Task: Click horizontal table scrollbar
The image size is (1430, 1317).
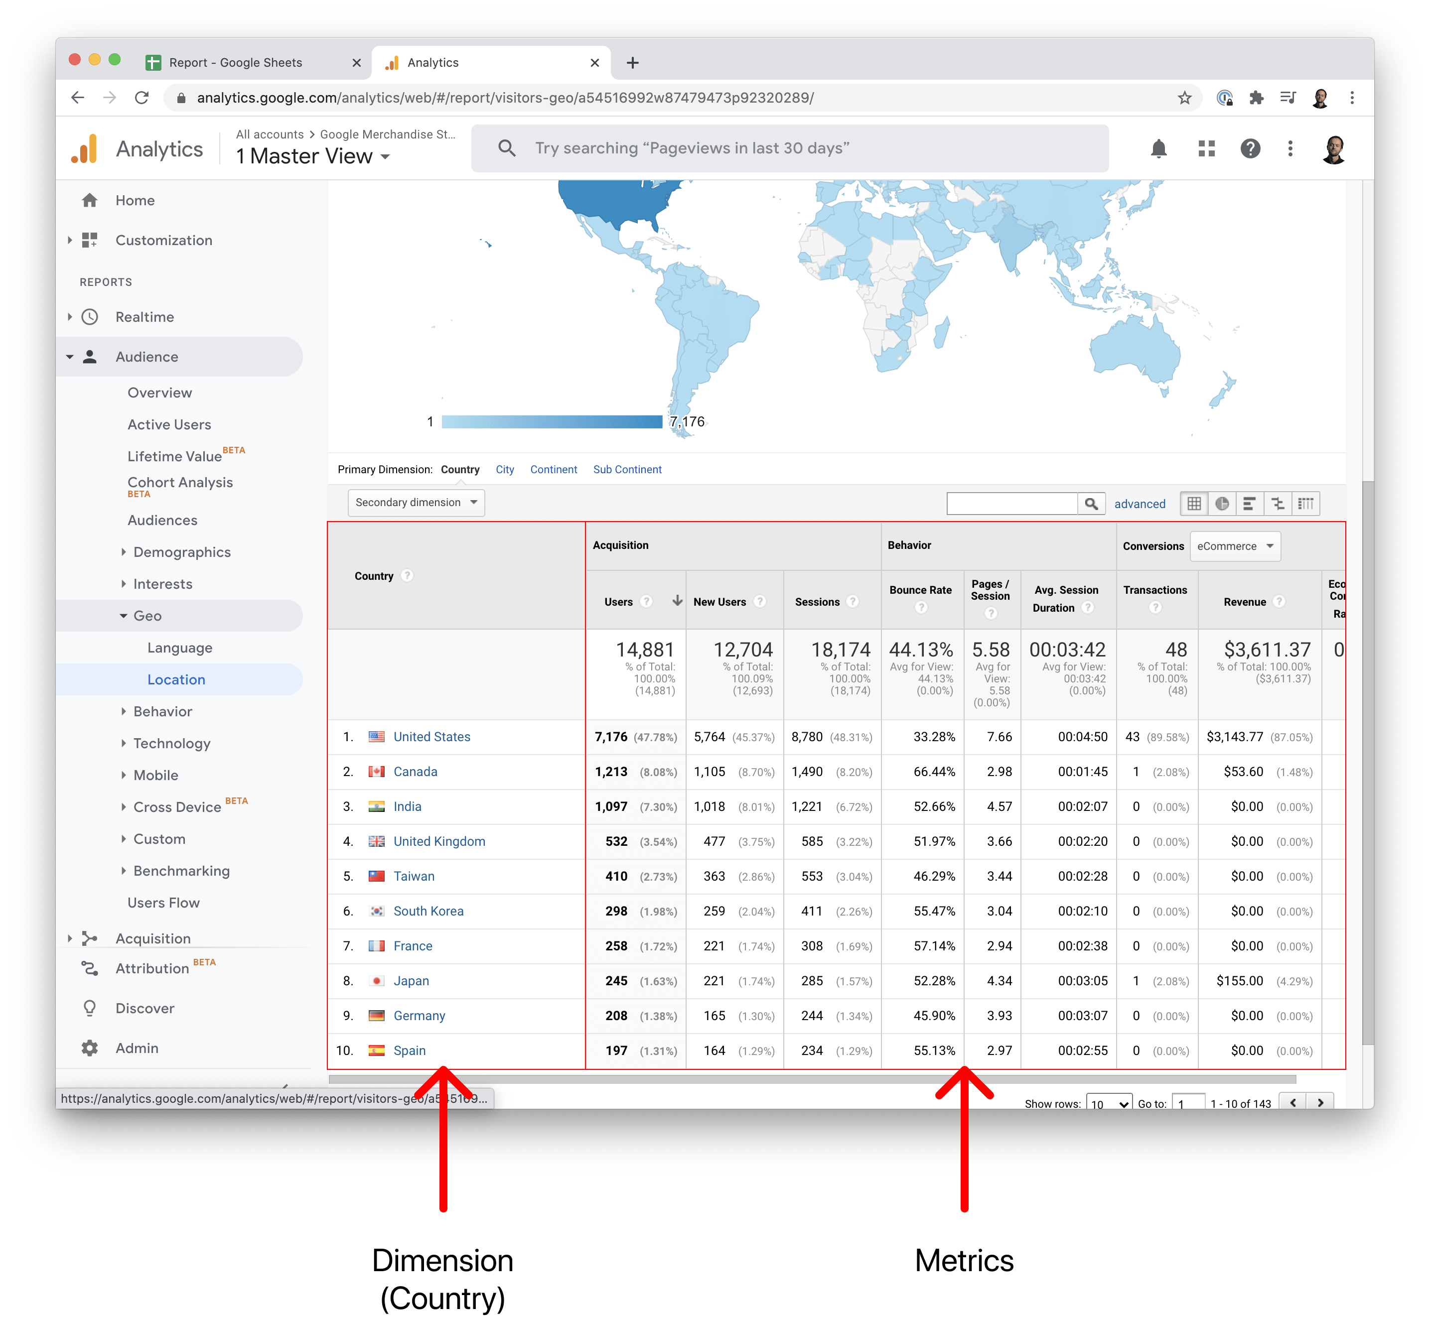Action: (812, 1079)
